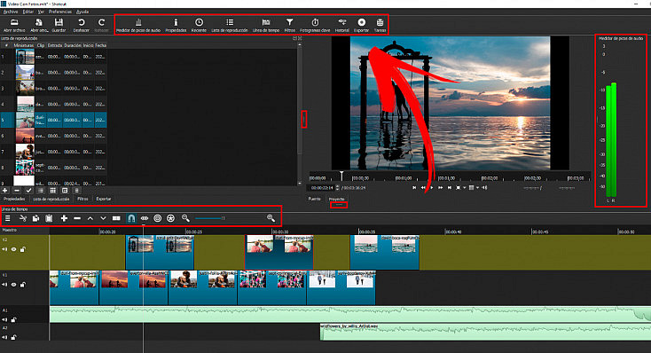Switch to the Fuente player tab

click(314, 199)
